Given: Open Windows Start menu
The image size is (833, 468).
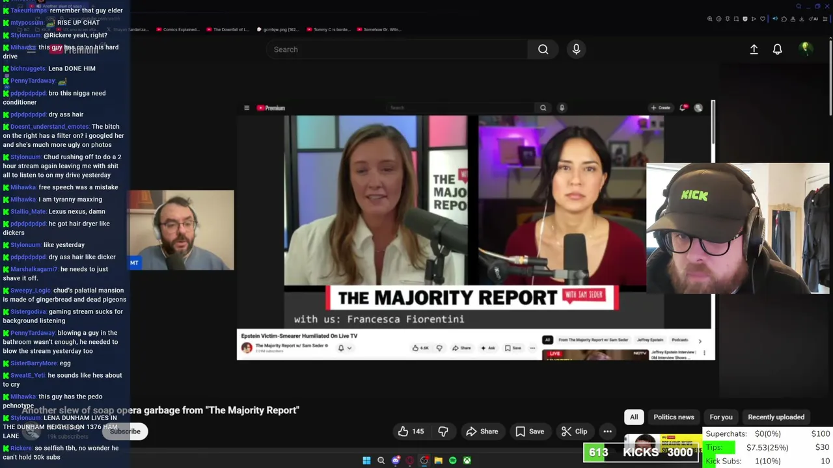Looking at the screenshot, I should pos(366,460).
